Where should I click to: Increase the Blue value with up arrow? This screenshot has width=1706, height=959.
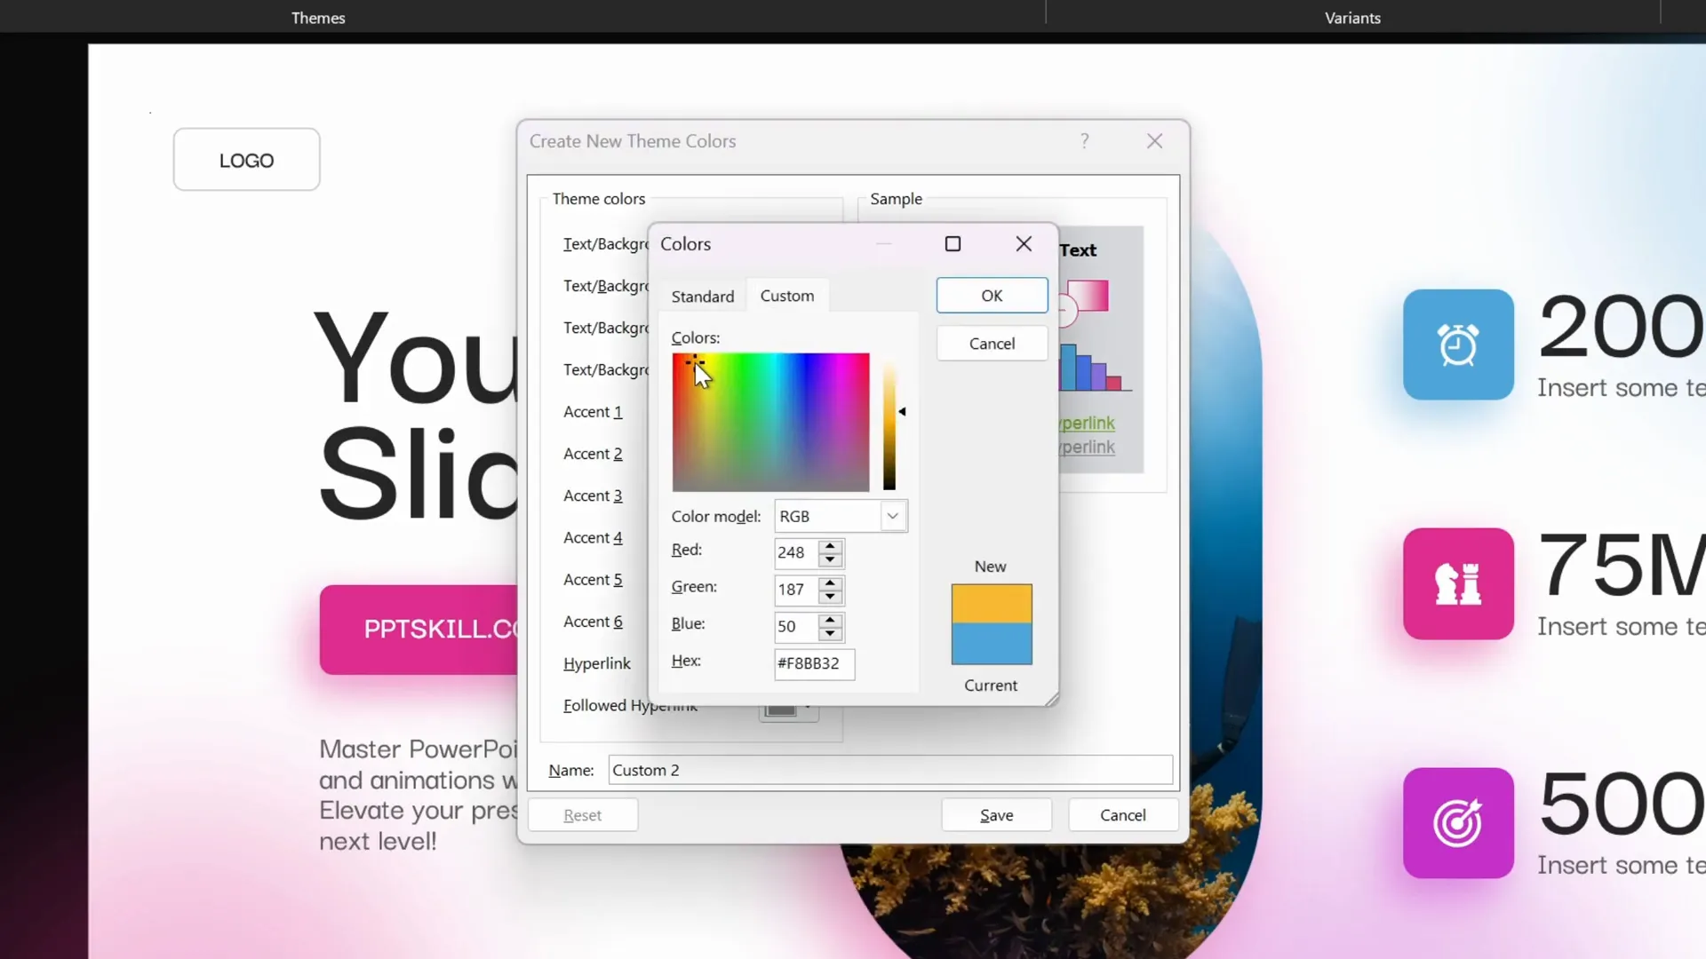(830, 620)
